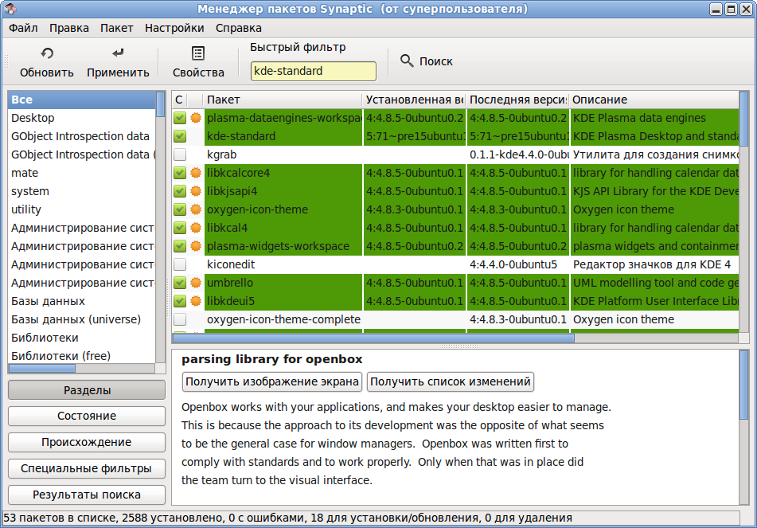This screenshot has width=757, height=528.
Task: Open the Справка menu
Action: click(x=239, y=28)
